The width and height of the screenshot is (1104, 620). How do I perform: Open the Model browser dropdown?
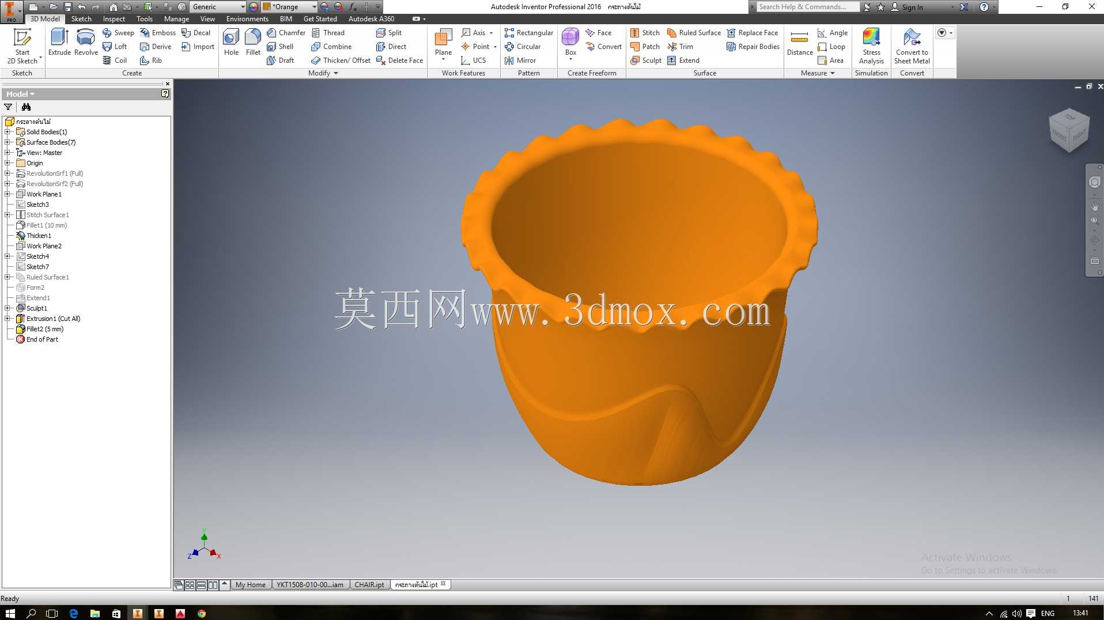[20, 94]
